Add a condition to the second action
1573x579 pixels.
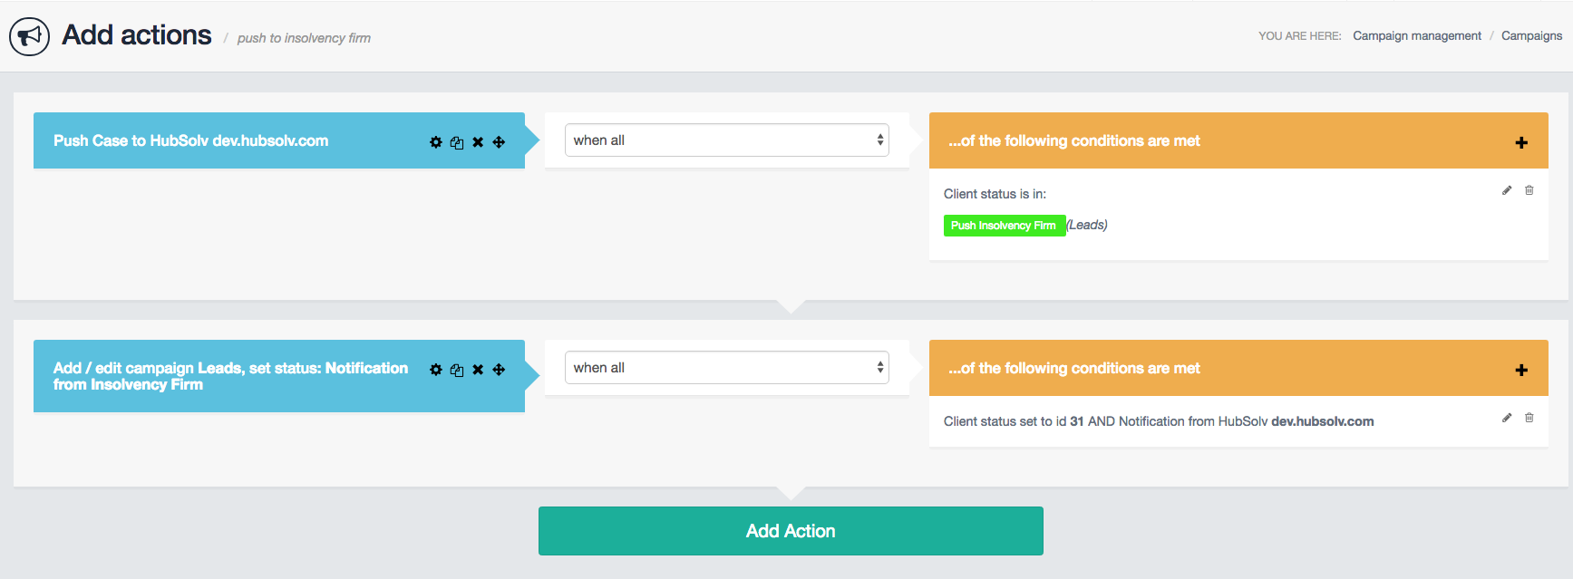[1521, 370]
